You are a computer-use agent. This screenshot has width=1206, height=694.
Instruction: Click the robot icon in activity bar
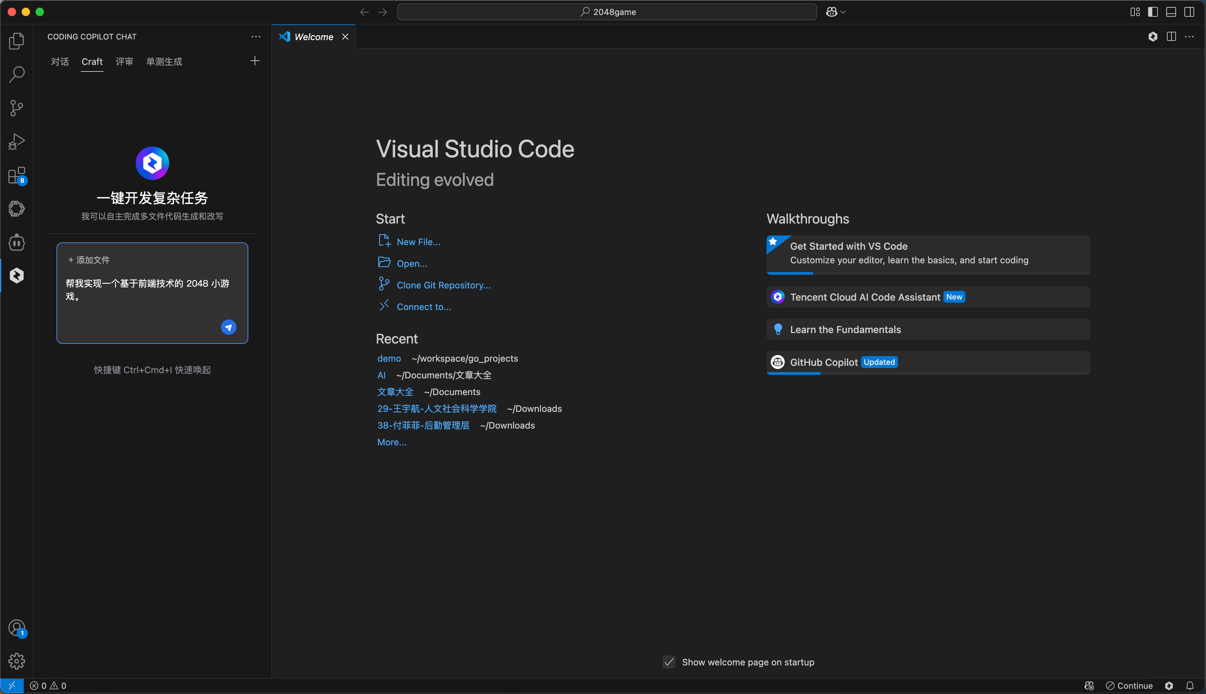click(17, 242)
